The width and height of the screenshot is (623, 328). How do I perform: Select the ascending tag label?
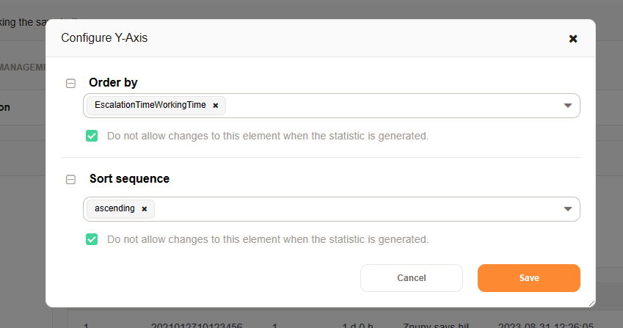point(114,209)
